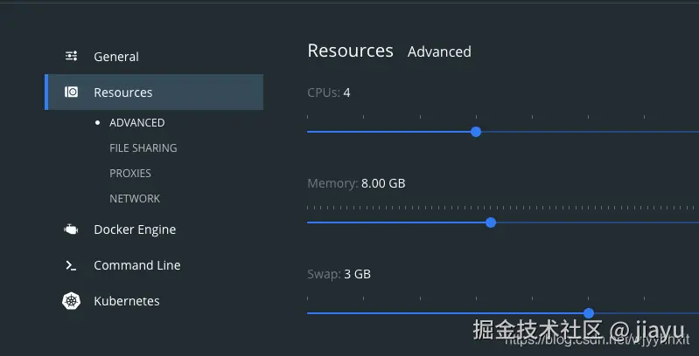The height and width of the screenshot is (356, 699).
Task: Select the ADVANCED sub-item under Resources
Action: pos(137,123)
